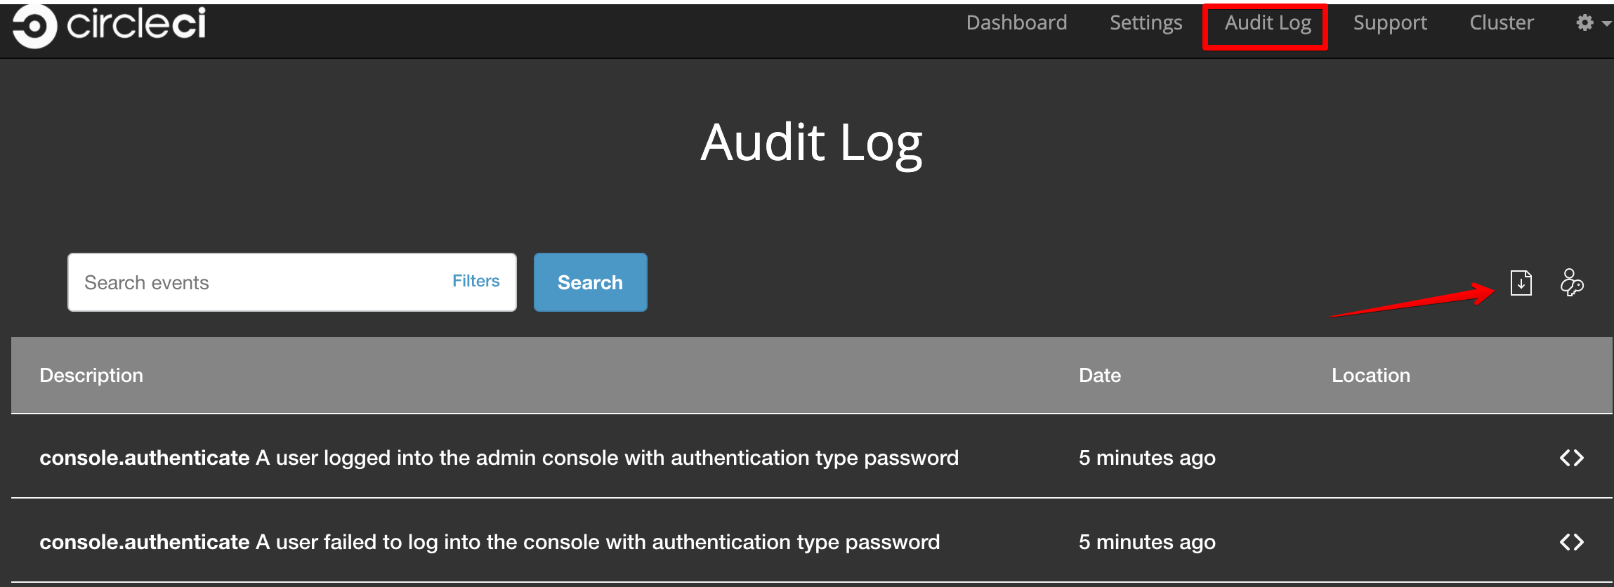Go to the Settings tab
Viewport: 1614px width, 587px height.
pyautogui.click(x=1146, y=23)
